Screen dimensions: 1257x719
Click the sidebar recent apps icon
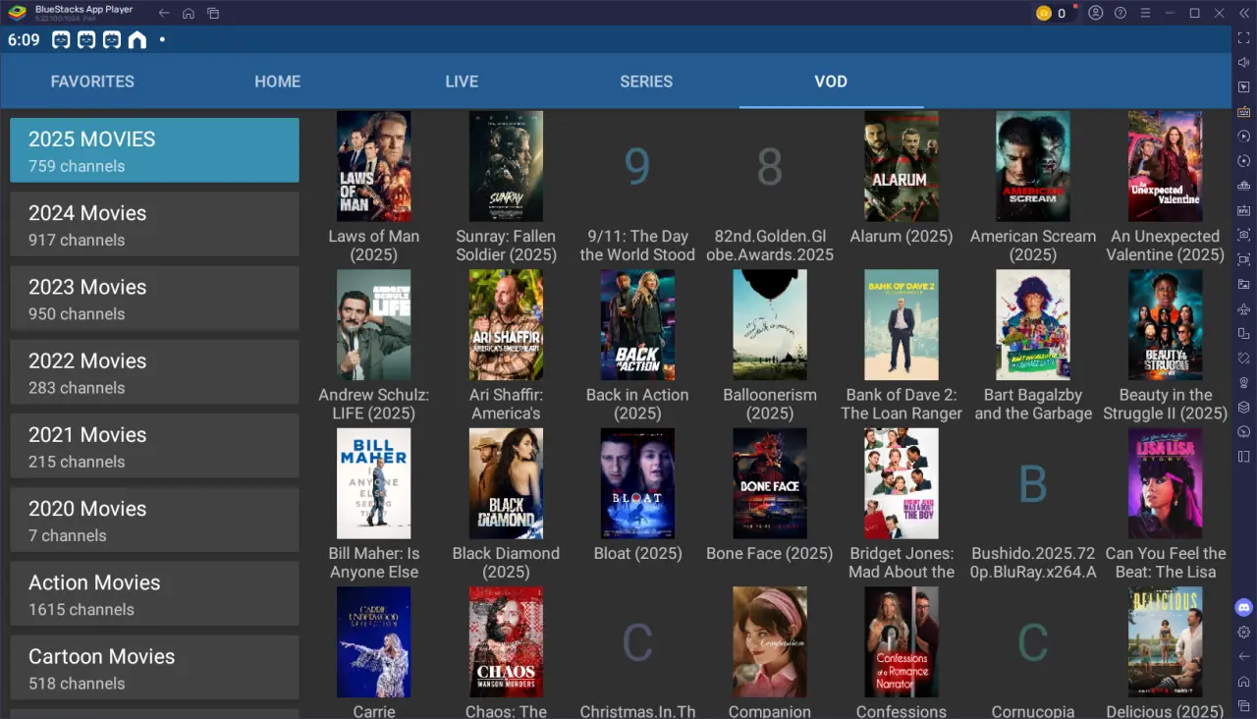click(x=1244, y=705)
